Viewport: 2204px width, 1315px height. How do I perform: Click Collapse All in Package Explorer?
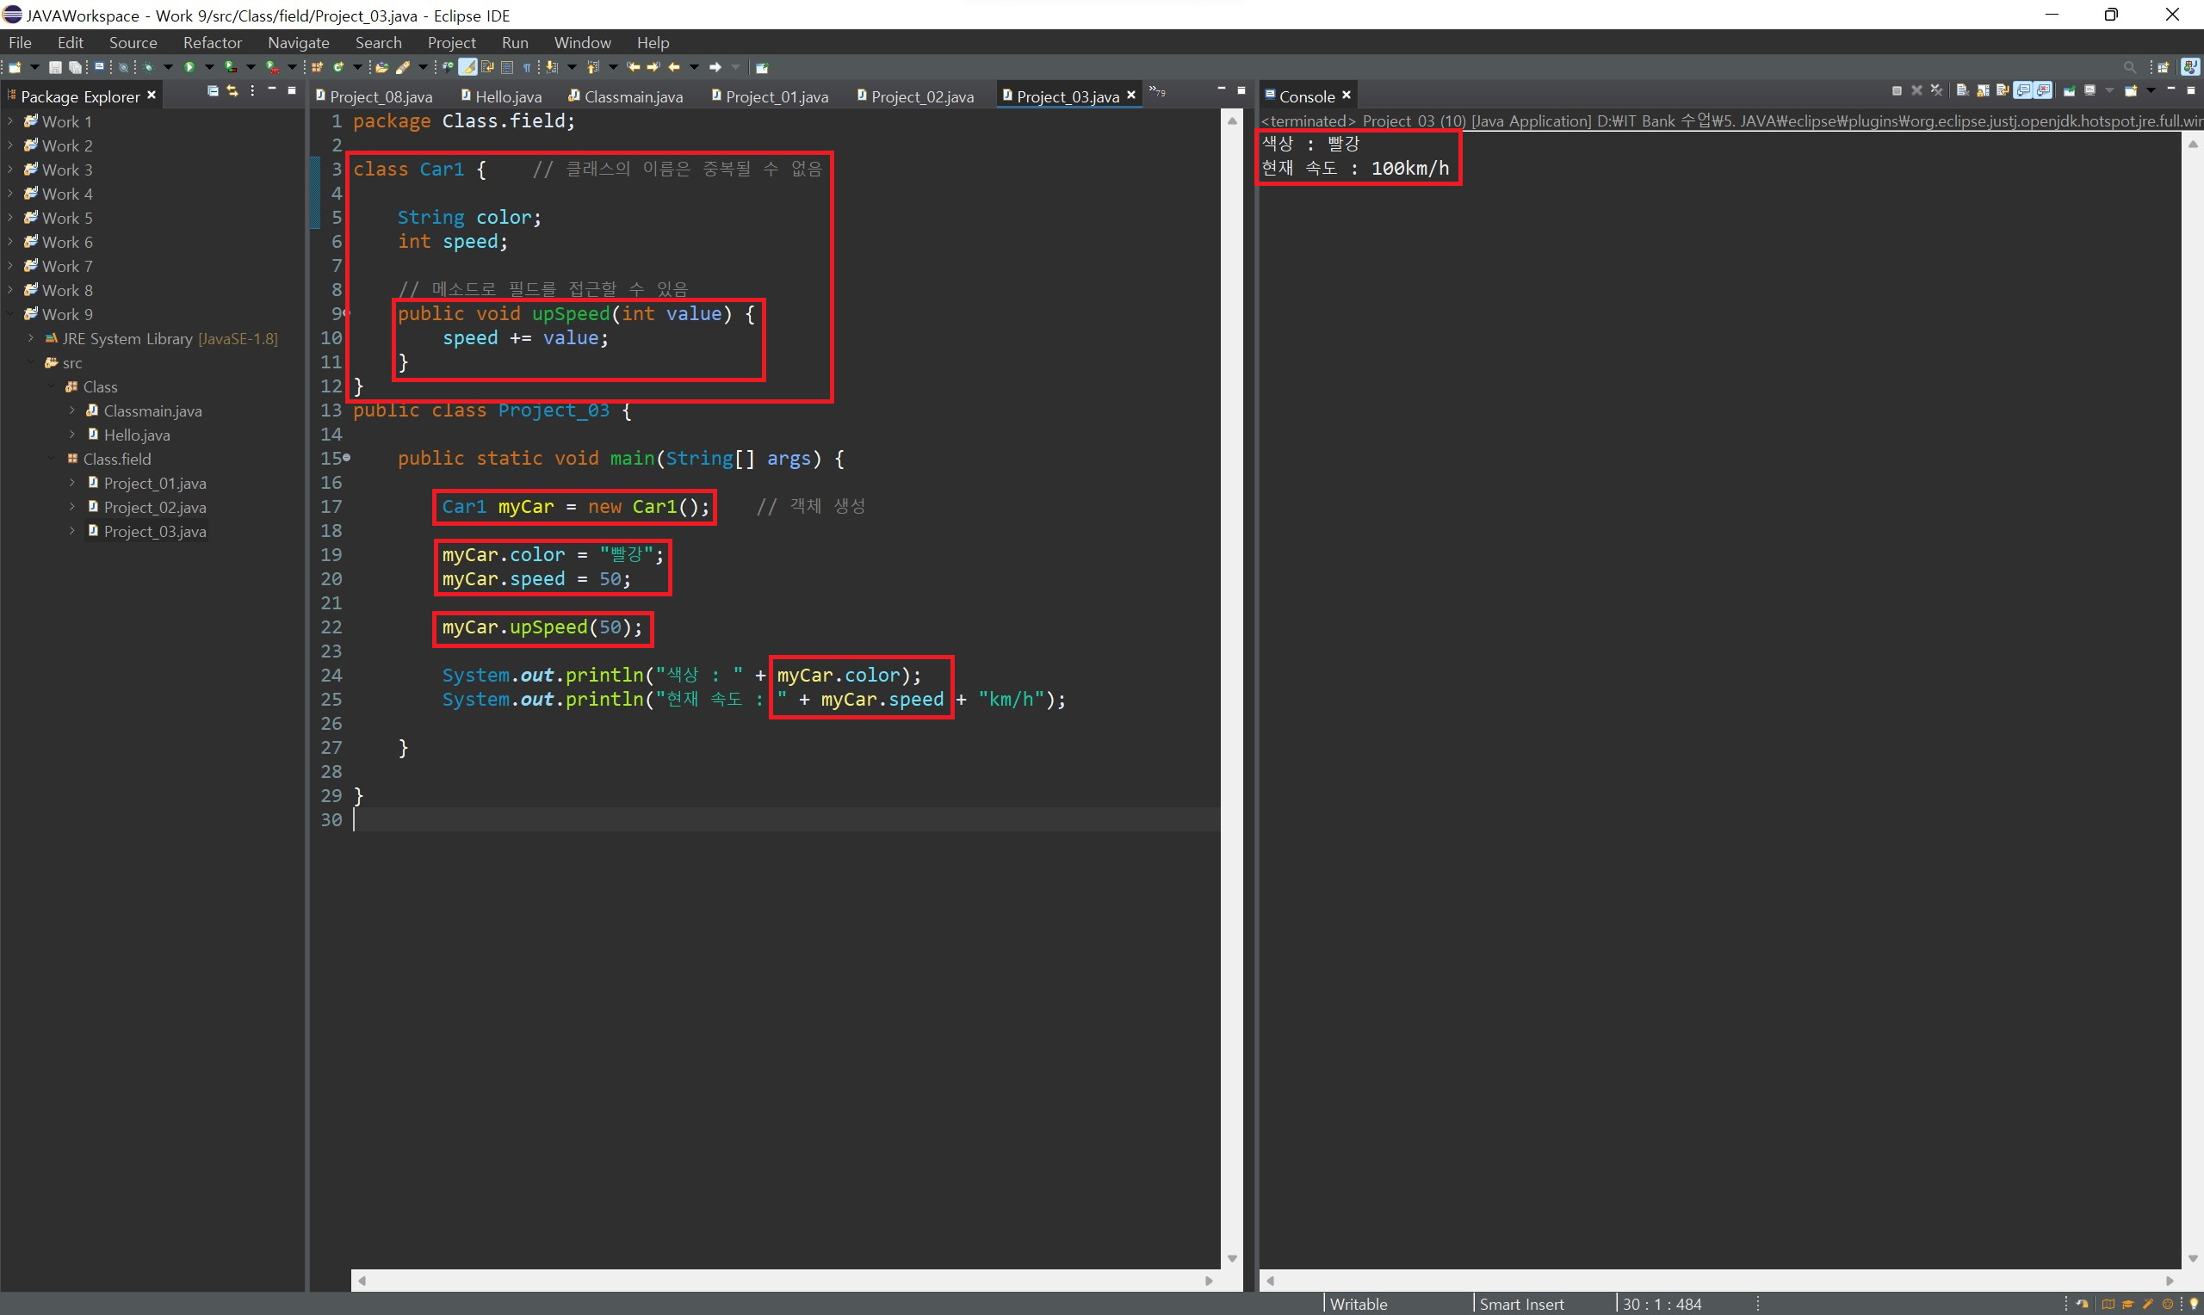(x=213, y=90)
